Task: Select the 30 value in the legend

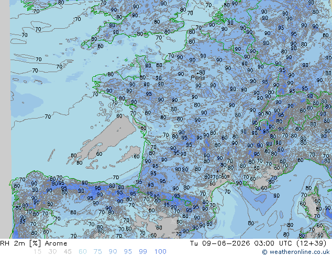Action: click(x=52, y=252)
